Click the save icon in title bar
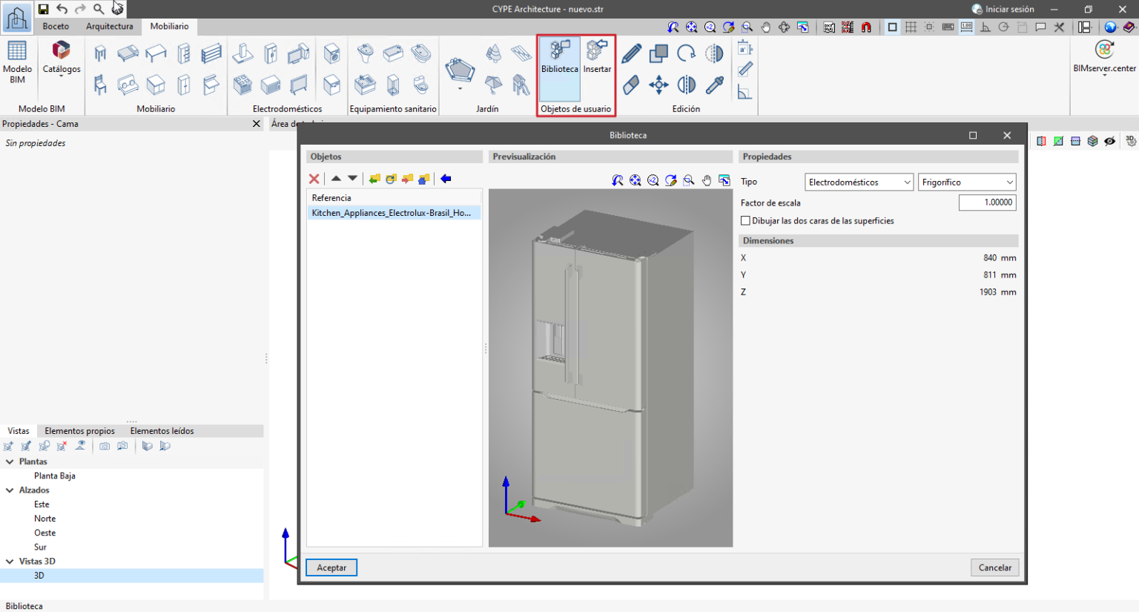Screen dimensions: 1139x612 pyautogui.click(x=44, y=9)
